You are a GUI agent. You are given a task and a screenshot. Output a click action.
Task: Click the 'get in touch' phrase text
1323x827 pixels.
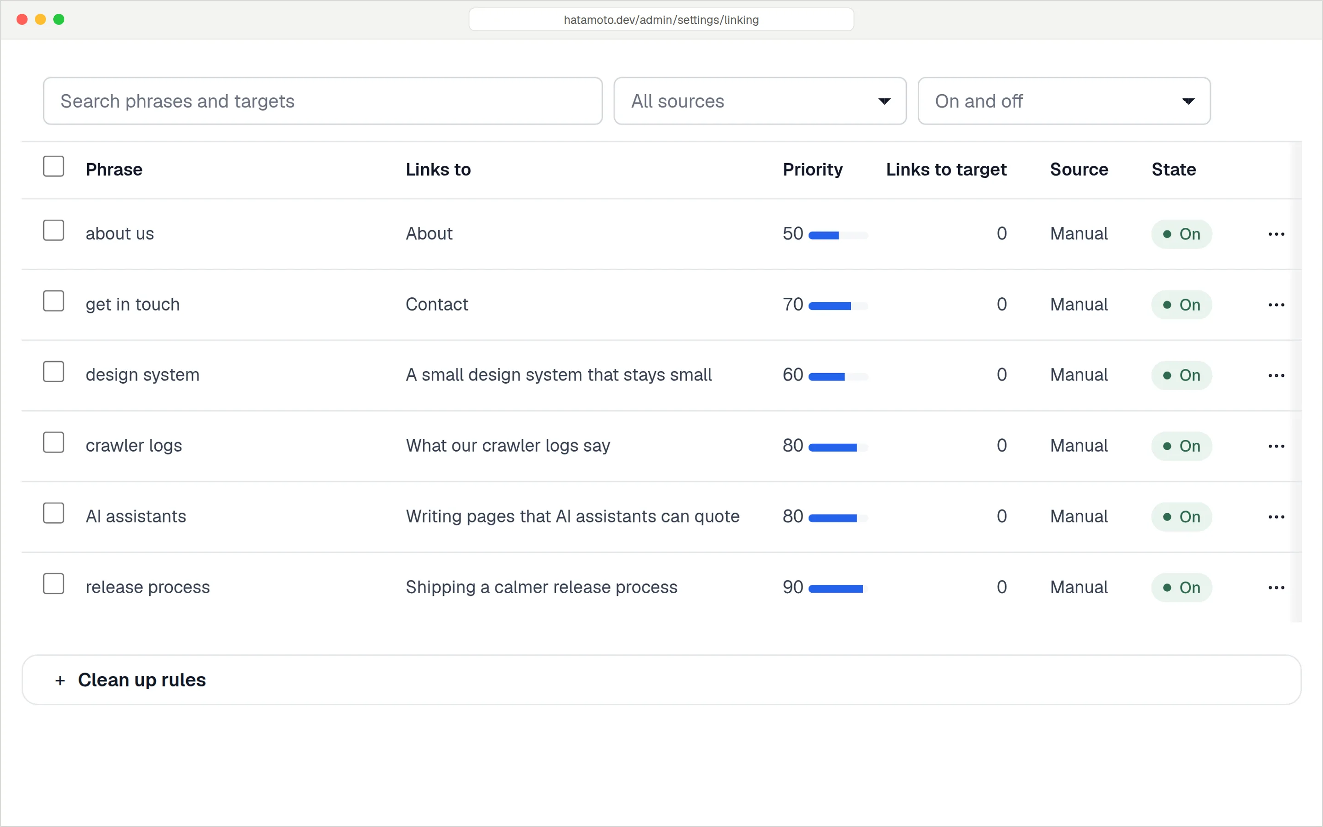(132, 305)
